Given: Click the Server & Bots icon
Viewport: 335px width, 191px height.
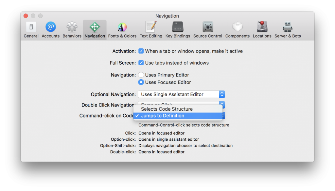Looking at the screenshot, I should coord(288,29).
